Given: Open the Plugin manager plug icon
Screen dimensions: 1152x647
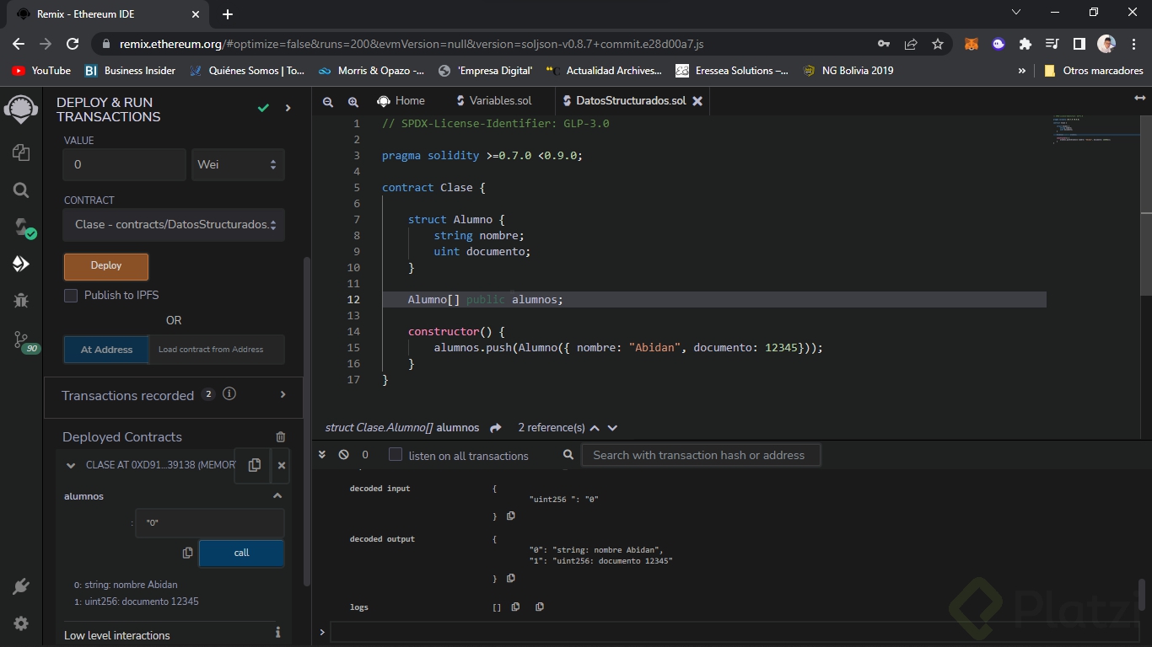Looking at the screenshot, I should pos(21,586).
